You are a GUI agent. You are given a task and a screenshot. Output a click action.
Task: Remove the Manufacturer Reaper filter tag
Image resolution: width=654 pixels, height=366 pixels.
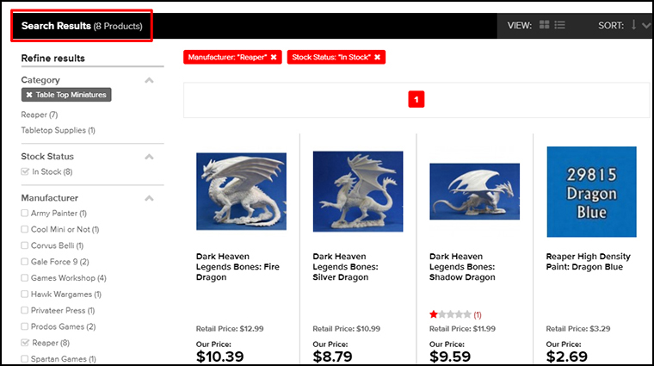pyautogui.click(x=274, y=57)
